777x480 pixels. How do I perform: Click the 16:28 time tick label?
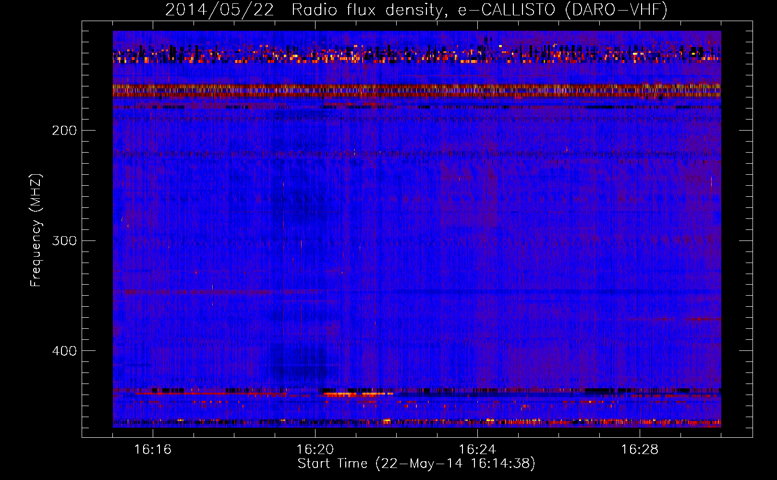coord(640,450)
